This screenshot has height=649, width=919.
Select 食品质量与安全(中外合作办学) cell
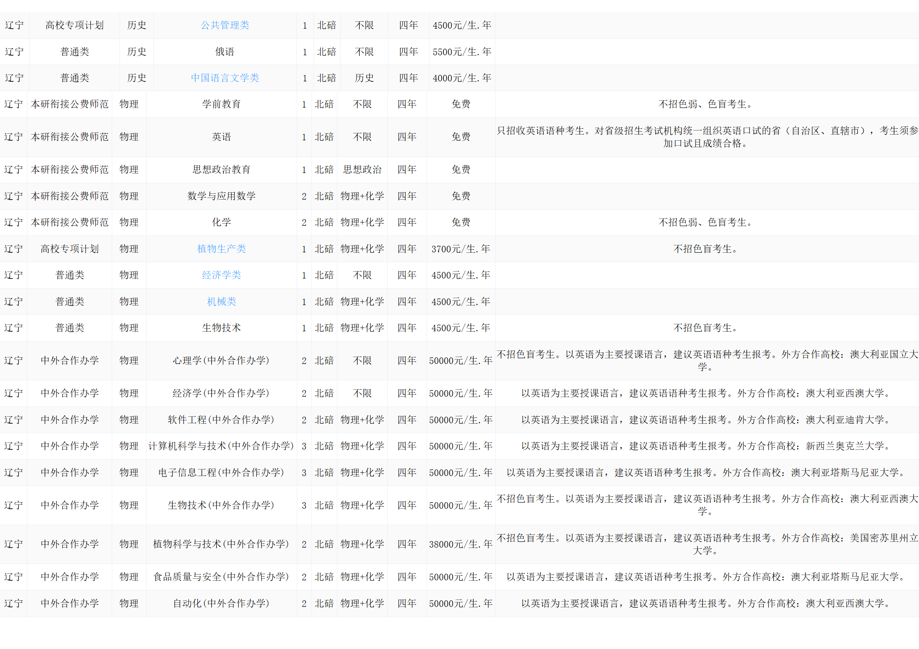click(221, 577)
